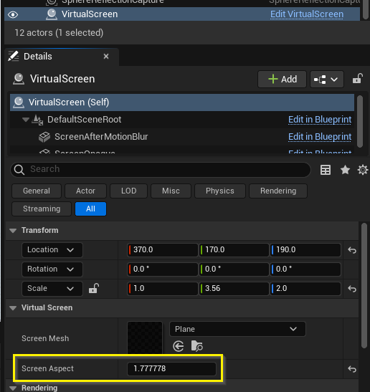Toggle the property matrix table icon
Screen dimensions: 370x392
(326, 170)
